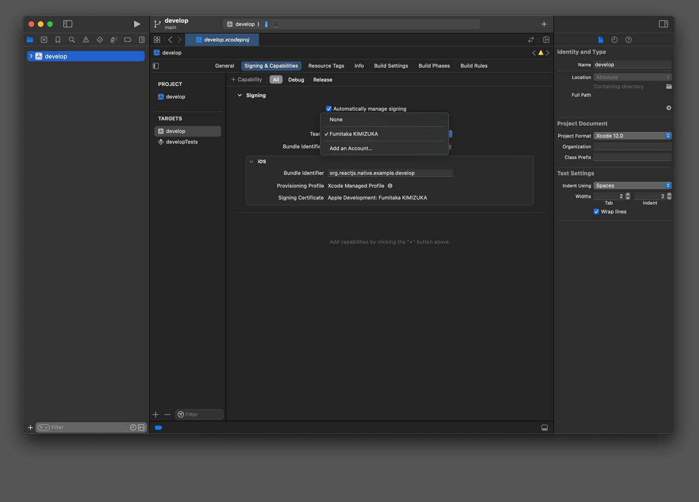Open the library with toolbar plus button
The width and height of the screenshot is (699, 502).
(544, 24)
